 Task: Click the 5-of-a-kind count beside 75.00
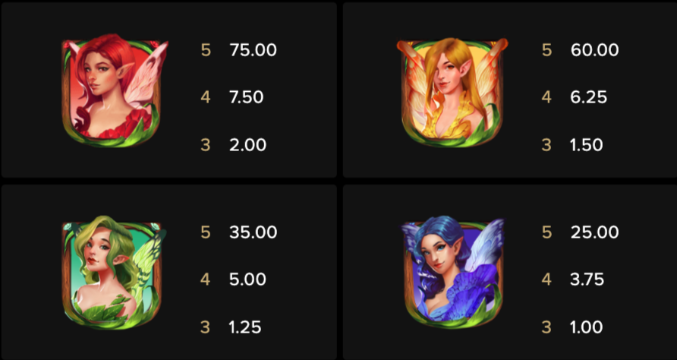206,50
